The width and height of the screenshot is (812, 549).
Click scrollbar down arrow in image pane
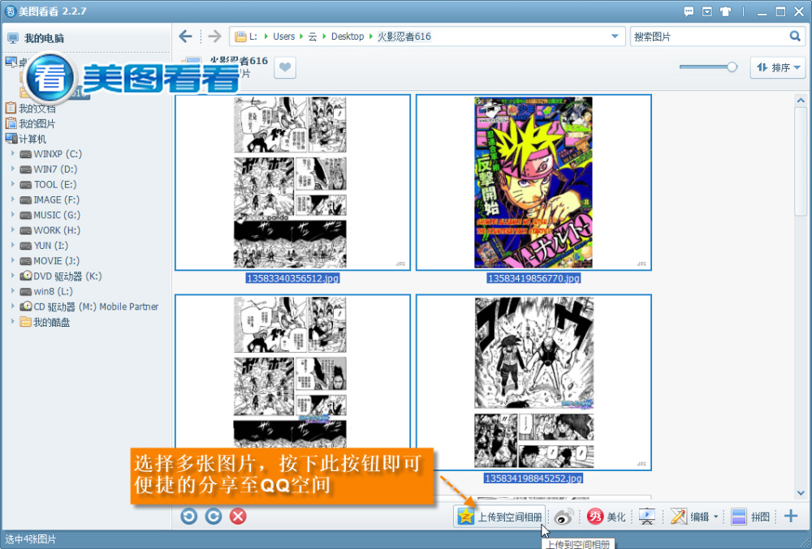801,493
